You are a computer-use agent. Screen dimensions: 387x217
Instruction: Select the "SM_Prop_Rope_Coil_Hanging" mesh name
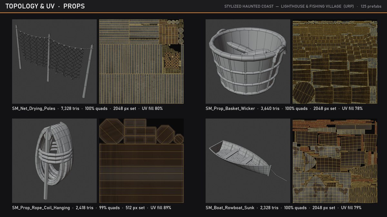41,208
